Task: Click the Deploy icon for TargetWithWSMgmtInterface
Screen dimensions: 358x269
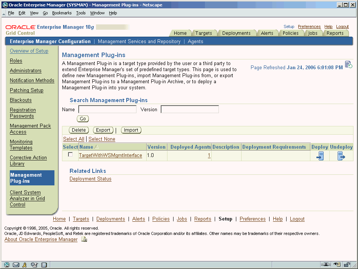Action: (319, 155)
